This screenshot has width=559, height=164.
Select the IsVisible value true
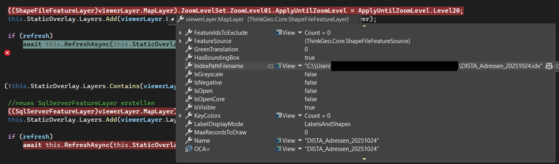click(x=310, y=107)
